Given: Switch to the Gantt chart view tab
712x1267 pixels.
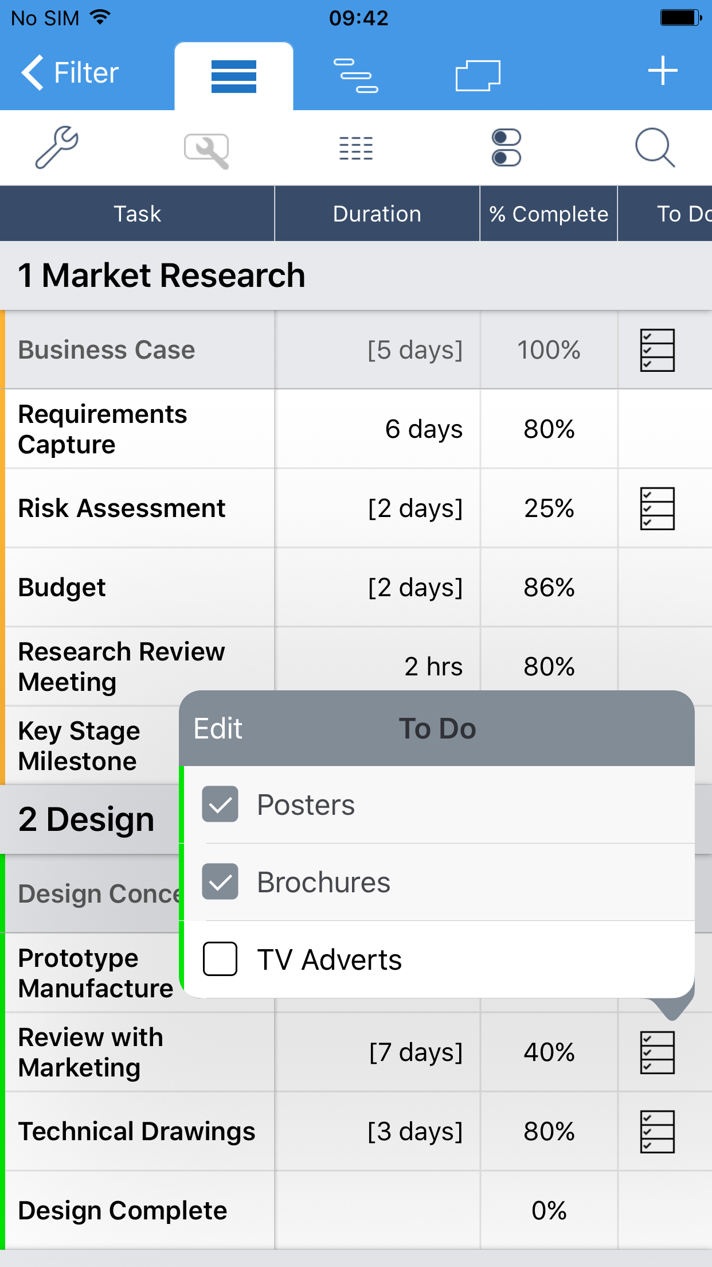Looking at the screenshot, I should 355,75.
